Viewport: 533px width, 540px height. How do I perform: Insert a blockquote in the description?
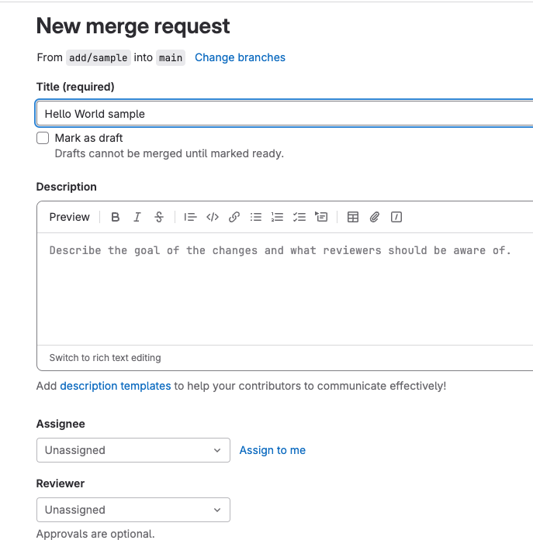190,217
